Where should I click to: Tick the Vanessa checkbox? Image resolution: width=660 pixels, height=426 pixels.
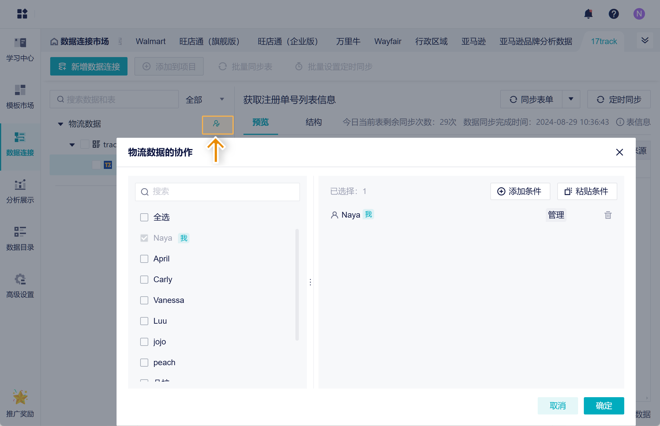(x=144, y=300)
